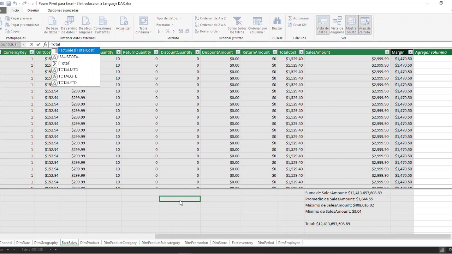Switch to the DimProductCategory table tab
The image size is (452, 254).
pos(120,243)
